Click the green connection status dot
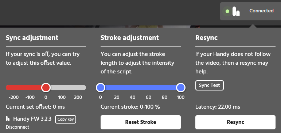Image resolution: width=281 pixels, height=133 pixels. pos(227,11)
